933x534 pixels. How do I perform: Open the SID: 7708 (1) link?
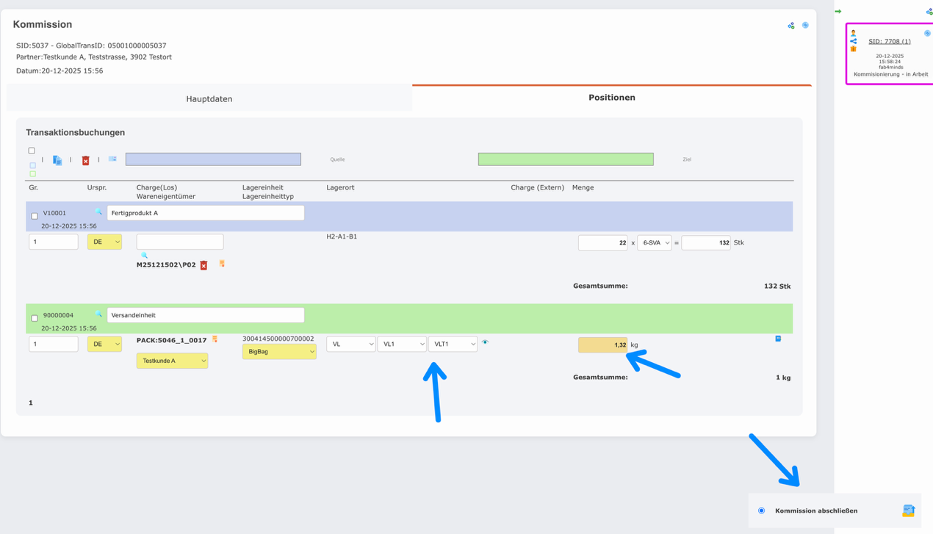click(x=890, y=41)
